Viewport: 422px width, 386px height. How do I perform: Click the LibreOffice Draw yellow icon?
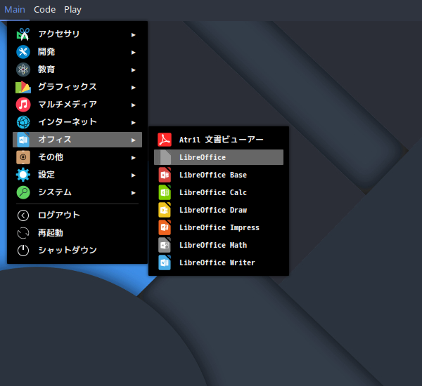(x=165, y=210)
